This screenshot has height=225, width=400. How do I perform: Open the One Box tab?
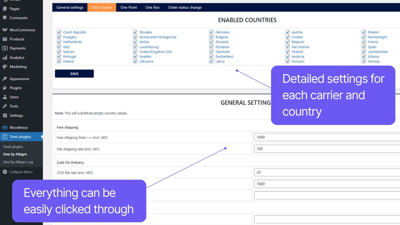153,7
